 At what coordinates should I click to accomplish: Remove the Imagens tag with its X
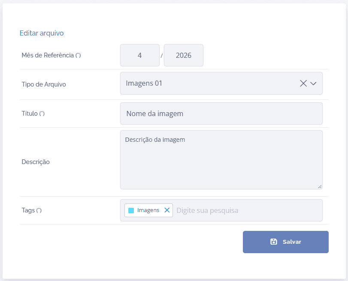click(167, 210)
